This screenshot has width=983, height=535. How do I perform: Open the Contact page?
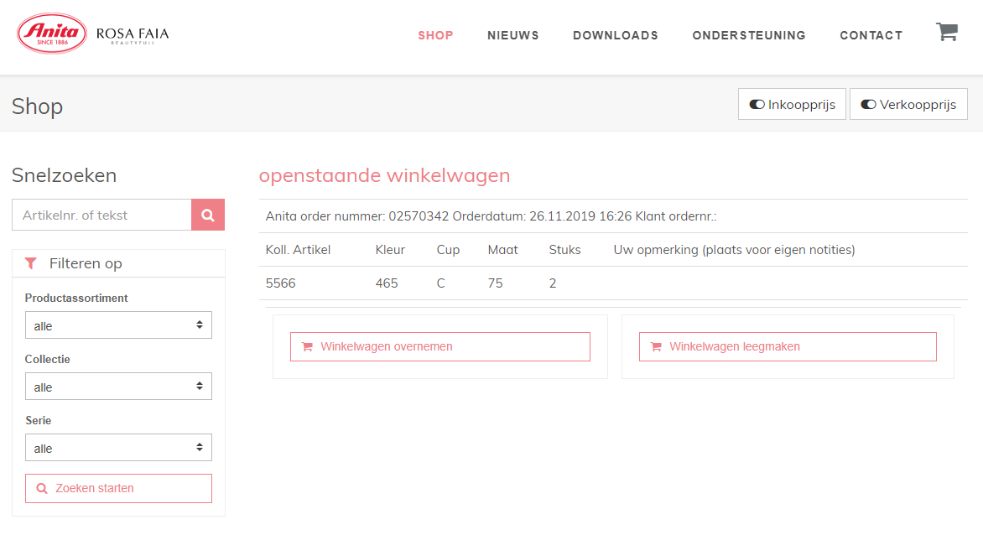pyautogui.click(x=871, y=35)
